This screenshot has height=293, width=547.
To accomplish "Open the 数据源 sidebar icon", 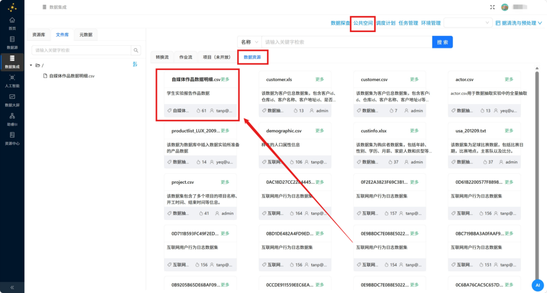I will [12, 39].
